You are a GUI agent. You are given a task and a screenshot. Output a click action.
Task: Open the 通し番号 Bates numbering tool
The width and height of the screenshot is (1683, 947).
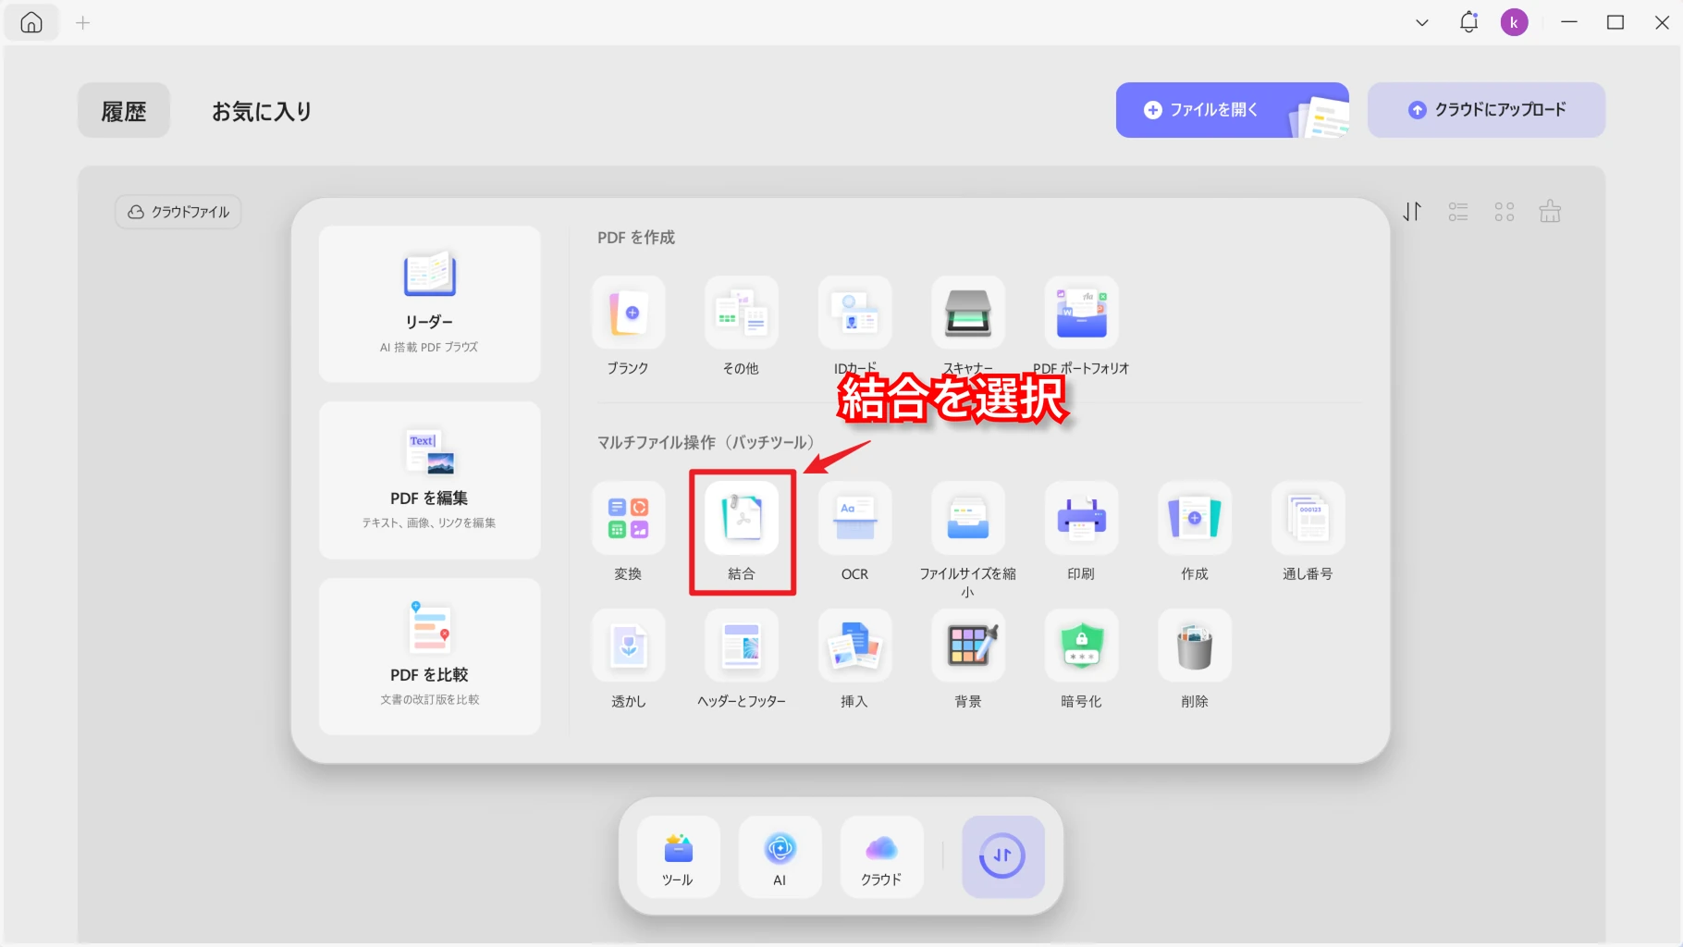1308,518
